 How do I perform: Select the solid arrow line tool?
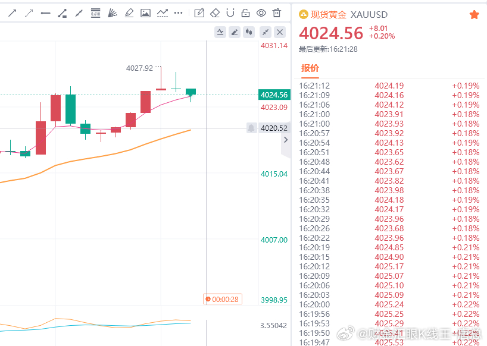pos(12,13)
